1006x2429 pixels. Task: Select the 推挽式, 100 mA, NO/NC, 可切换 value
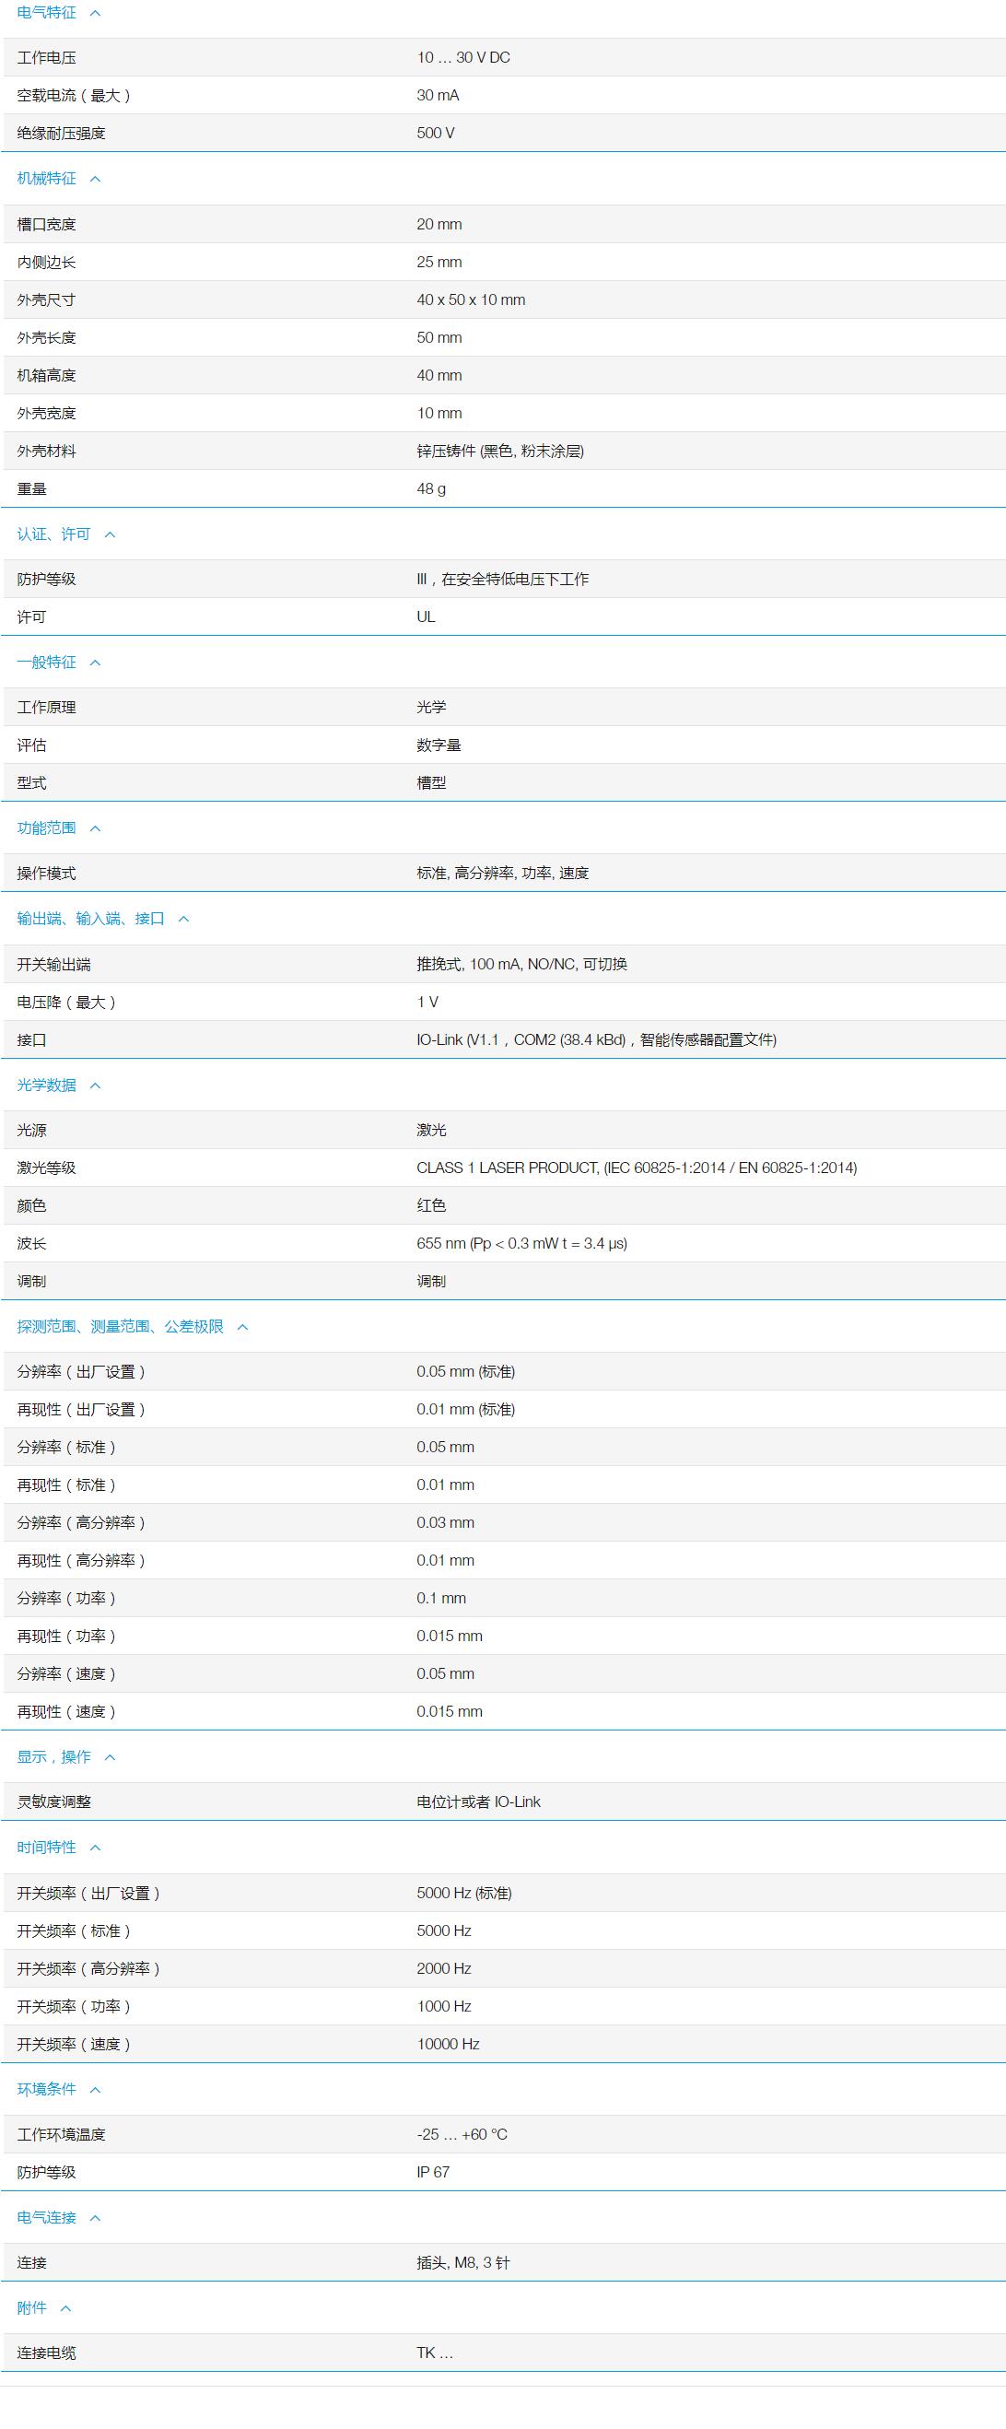(521, 964)
